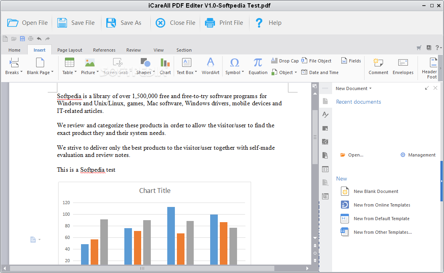This screenshot has width=444, height=273.
Task: Switch to the View tab
Action: tap(158, 50)
